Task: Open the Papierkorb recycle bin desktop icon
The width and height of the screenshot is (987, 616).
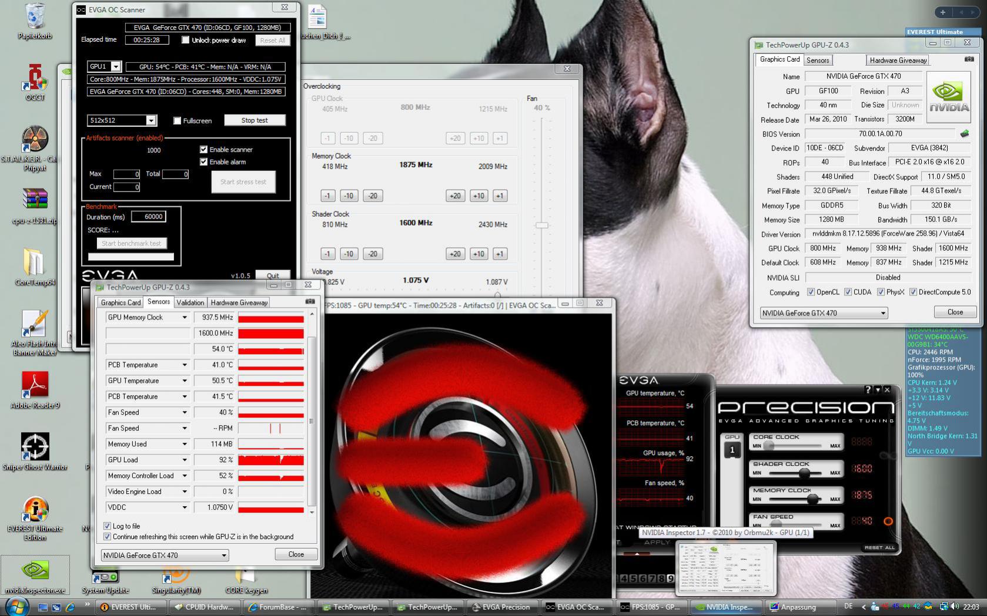Action: coord(35,21)
